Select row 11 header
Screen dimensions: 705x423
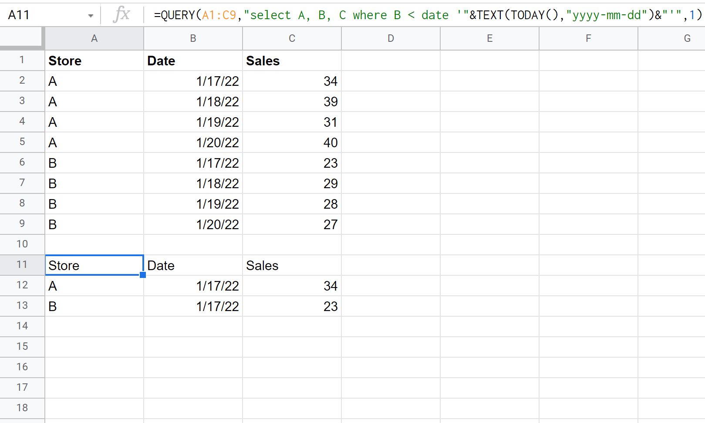(22, 265)
